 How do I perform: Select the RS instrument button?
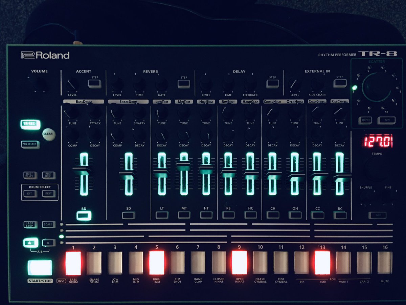pos(228,215)
